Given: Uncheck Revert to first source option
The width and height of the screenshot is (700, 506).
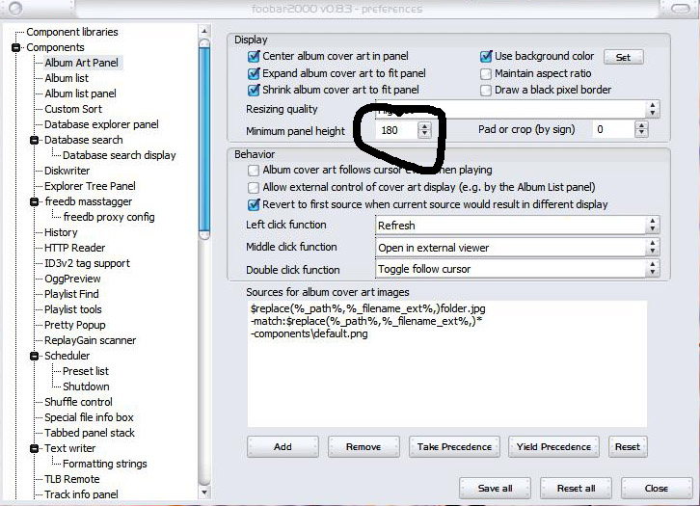Looking at the screenshot, I should pyautogui.click(x=254, y=204).
